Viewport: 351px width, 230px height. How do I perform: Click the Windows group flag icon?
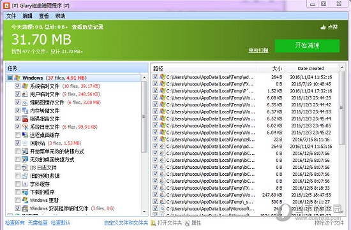[17, 78]
